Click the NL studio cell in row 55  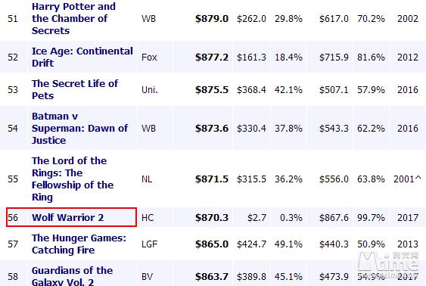(147, 179)
